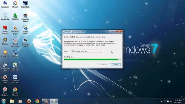This screenshot has width=185, height=104.
Task: Open the Picasa 3 desktop shortcut
Action: click(15, 4)
